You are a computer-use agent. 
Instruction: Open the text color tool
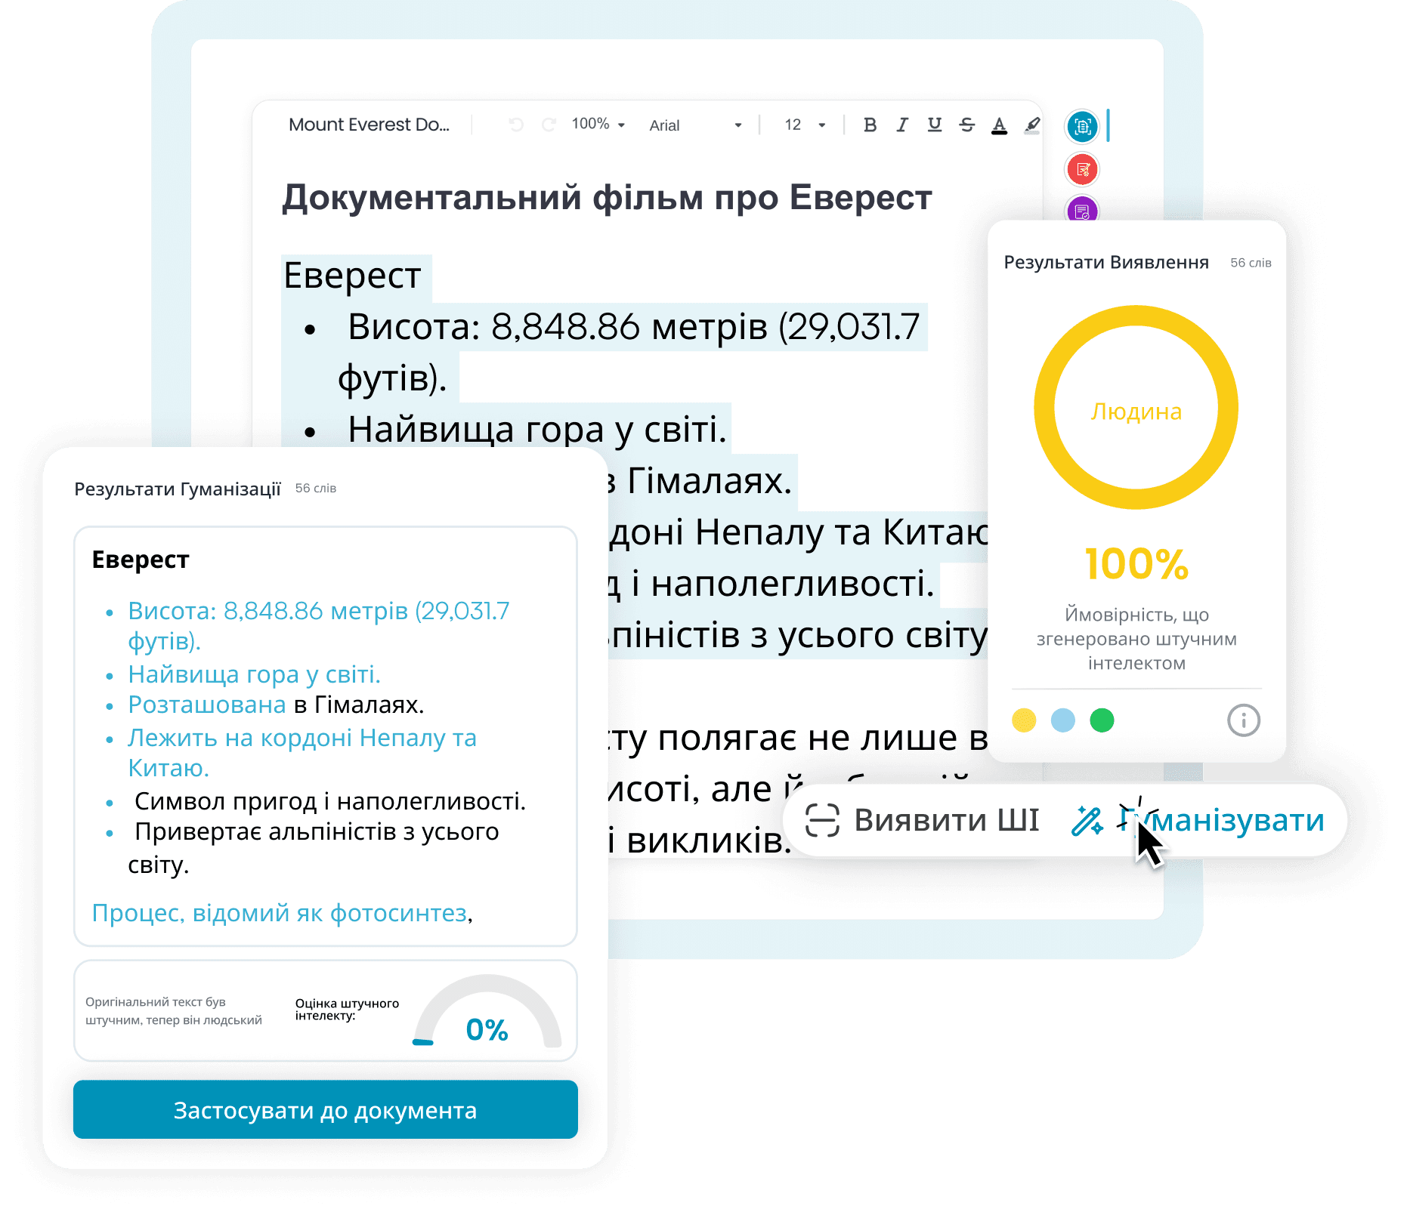point(999,125)
